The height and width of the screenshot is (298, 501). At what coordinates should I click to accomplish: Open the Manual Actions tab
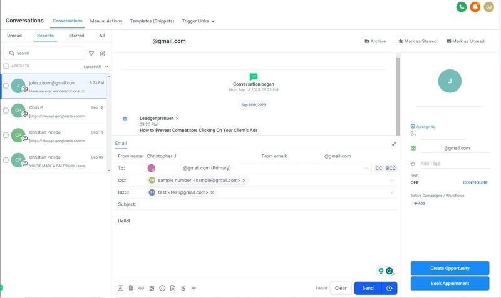(x=106, y=21)
